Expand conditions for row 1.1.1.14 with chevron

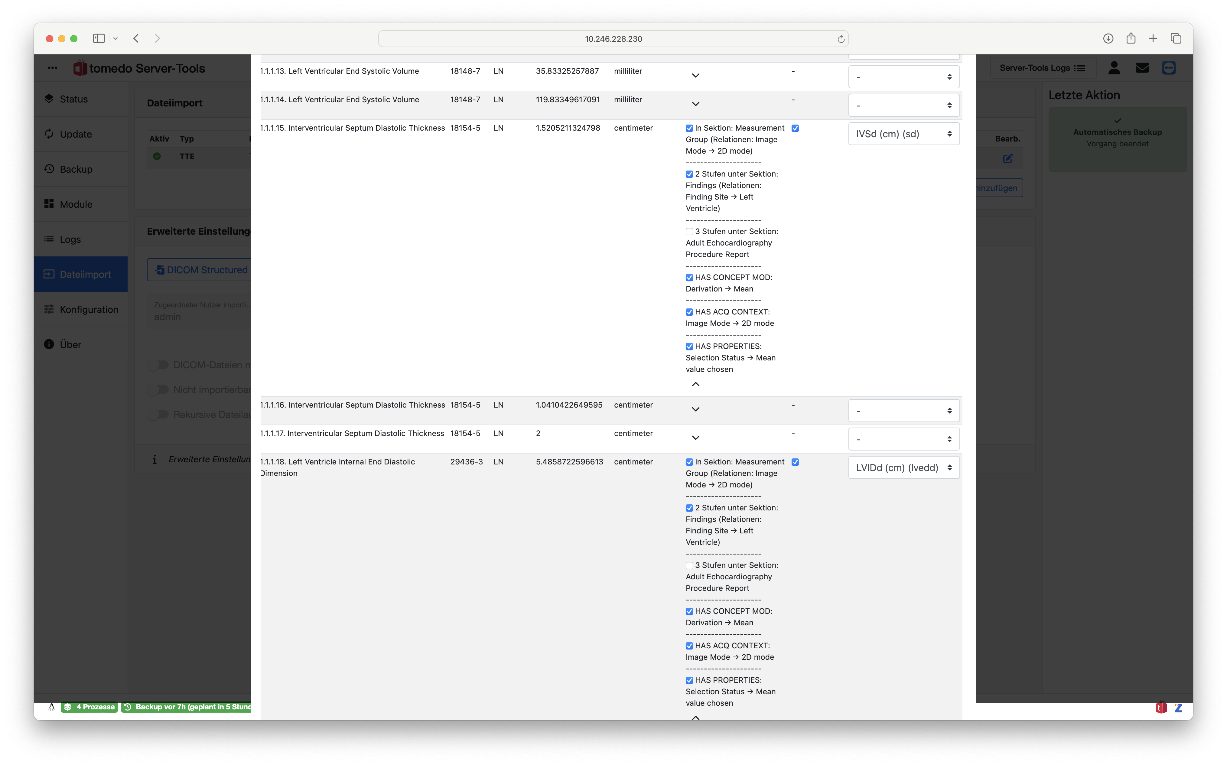[696, 104]
